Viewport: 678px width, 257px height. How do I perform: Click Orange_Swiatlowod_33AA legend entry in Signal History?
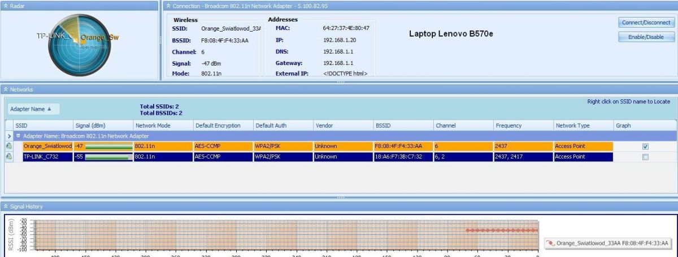(607, 243)
